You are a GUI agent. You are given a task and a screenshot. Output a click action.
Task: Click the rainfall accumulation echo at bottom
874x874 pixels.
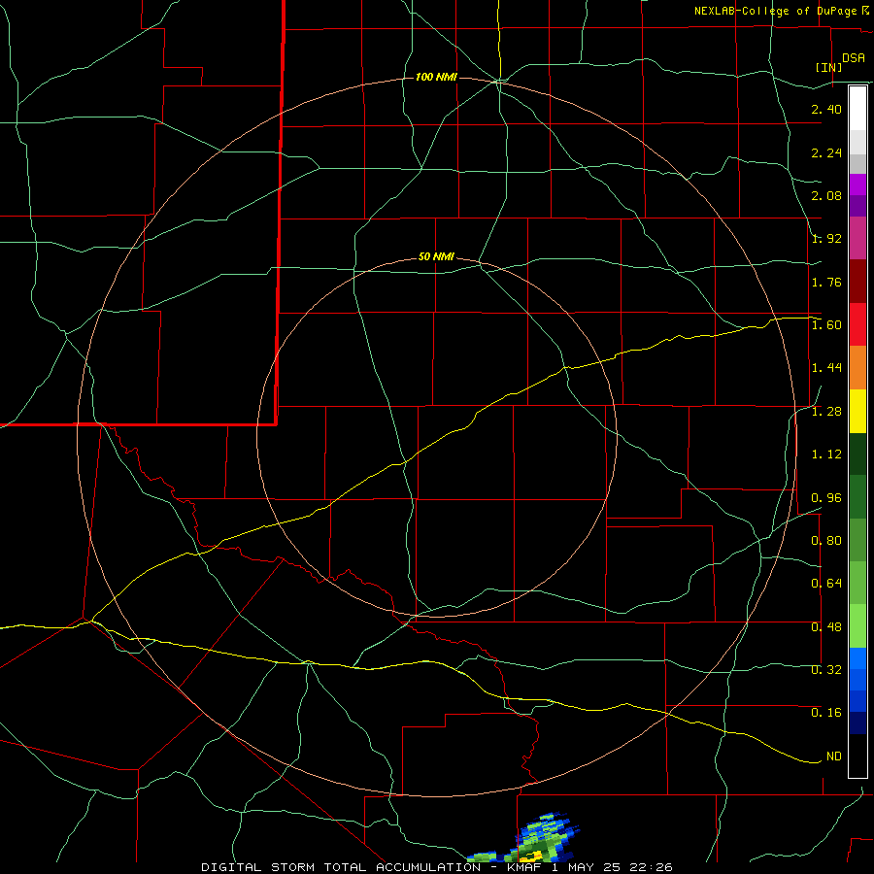(x=525, y=838)
